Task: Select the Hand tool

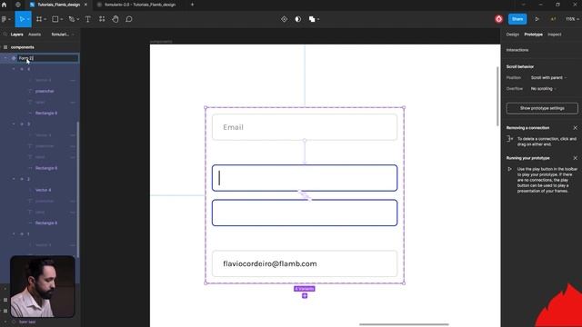Action: 115,19
